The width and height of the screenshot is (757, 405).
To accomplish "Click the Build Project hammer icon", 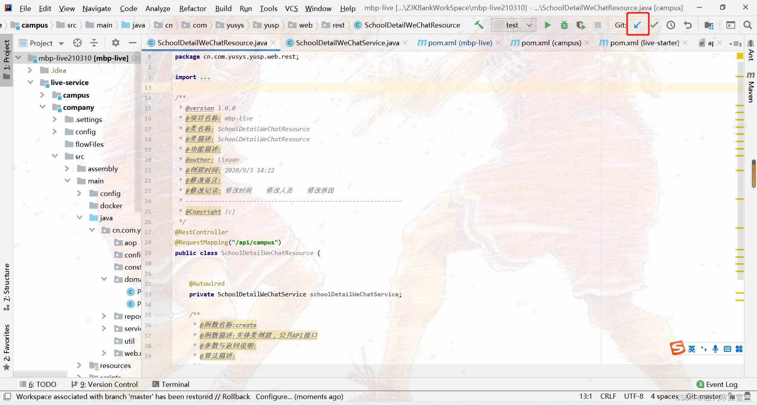I will [x=479, y=25].
